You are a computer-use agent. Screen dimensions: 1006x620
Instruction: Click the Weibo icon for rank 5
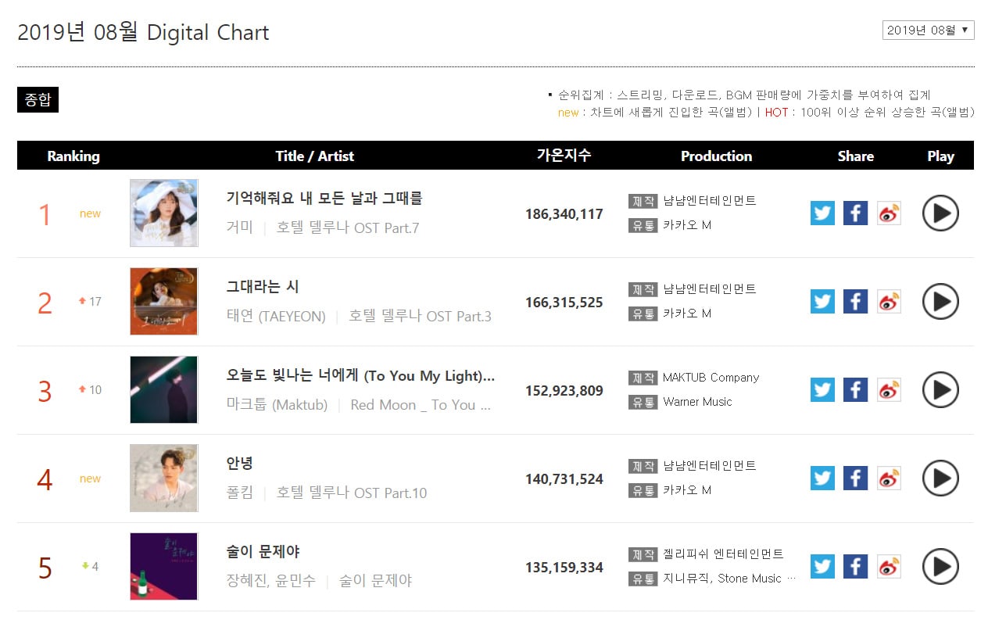click(x=889, y=566)
